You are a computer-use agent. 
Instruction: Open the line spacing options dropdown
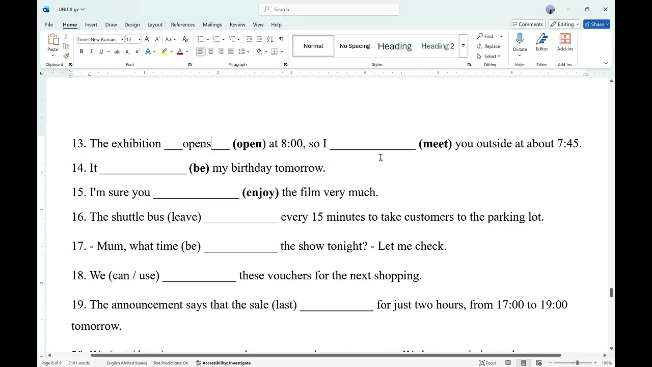[x=244, y=51]
